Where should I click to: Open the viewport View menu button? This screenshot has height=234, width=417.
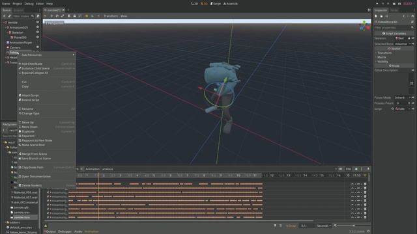[x=124, y=16]
